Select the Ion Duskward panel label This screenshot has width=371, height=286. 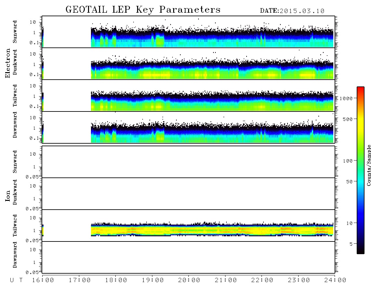tap(15, 192)
